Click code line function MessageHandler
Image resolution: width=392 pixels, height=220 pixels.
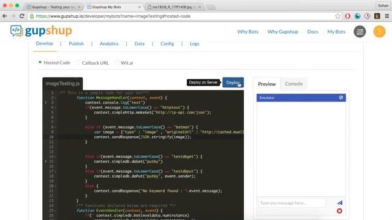122,98
